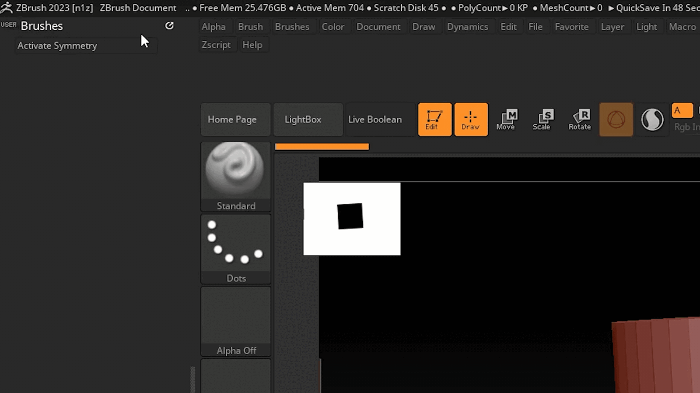
Task: Open the Color menu
Action: [x=333, y=26]
